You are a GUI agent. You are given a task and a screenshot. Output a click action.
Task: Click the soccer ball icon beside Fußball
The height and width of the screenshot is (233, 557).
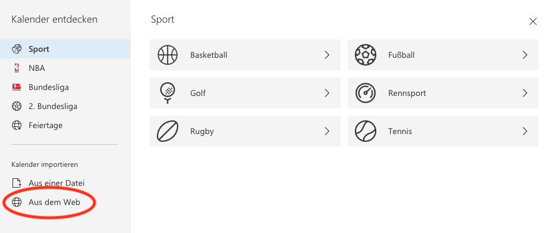coord(365,55)
